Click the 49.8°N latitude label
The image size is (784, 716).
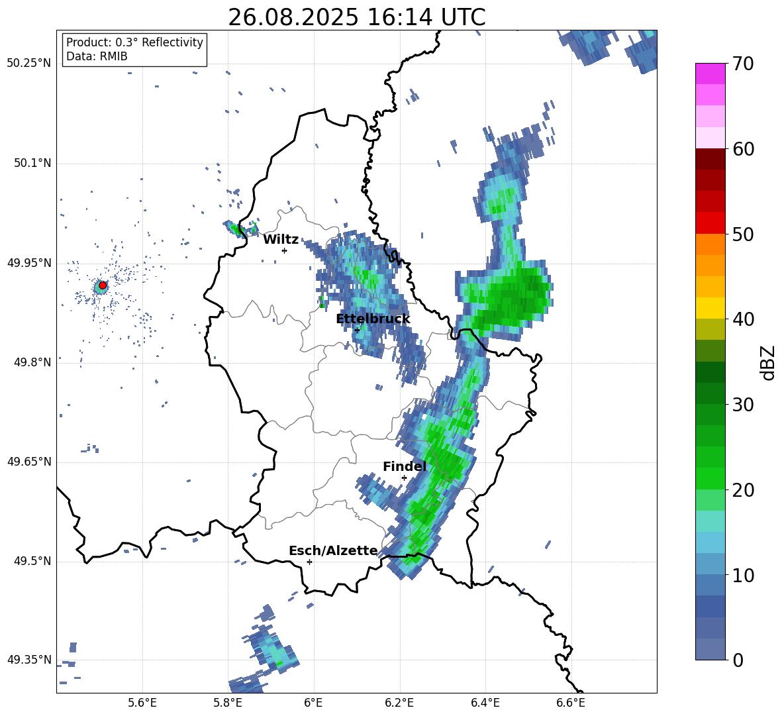pyautogui.click(x=32, y=362)
